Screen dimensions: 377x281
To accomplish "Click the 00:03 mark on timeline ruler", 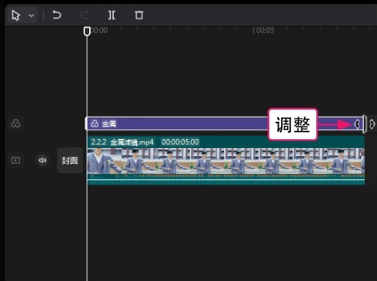I will click(x=265, y=31).
